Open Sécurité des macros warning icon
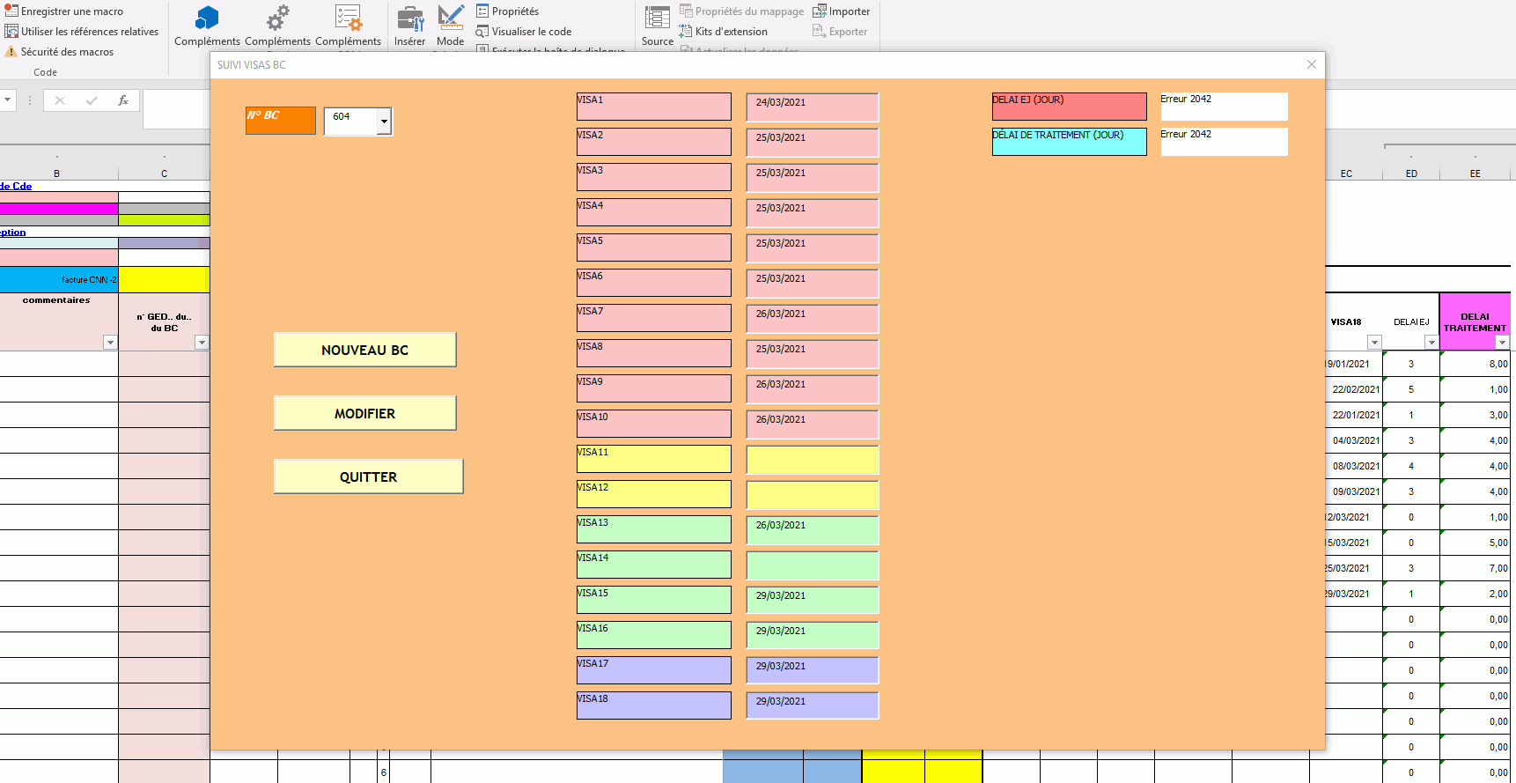1516x783 pixels. click(x=11, y=52)
